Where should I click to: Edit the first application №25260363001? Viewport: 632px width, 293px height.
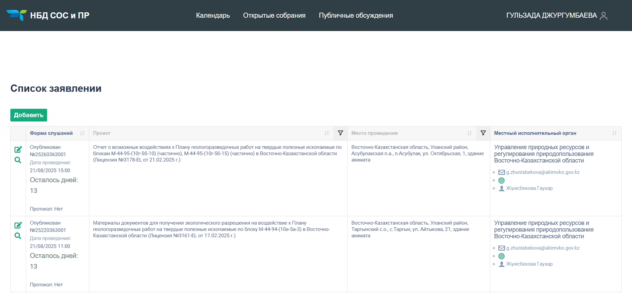pos(18,150)
